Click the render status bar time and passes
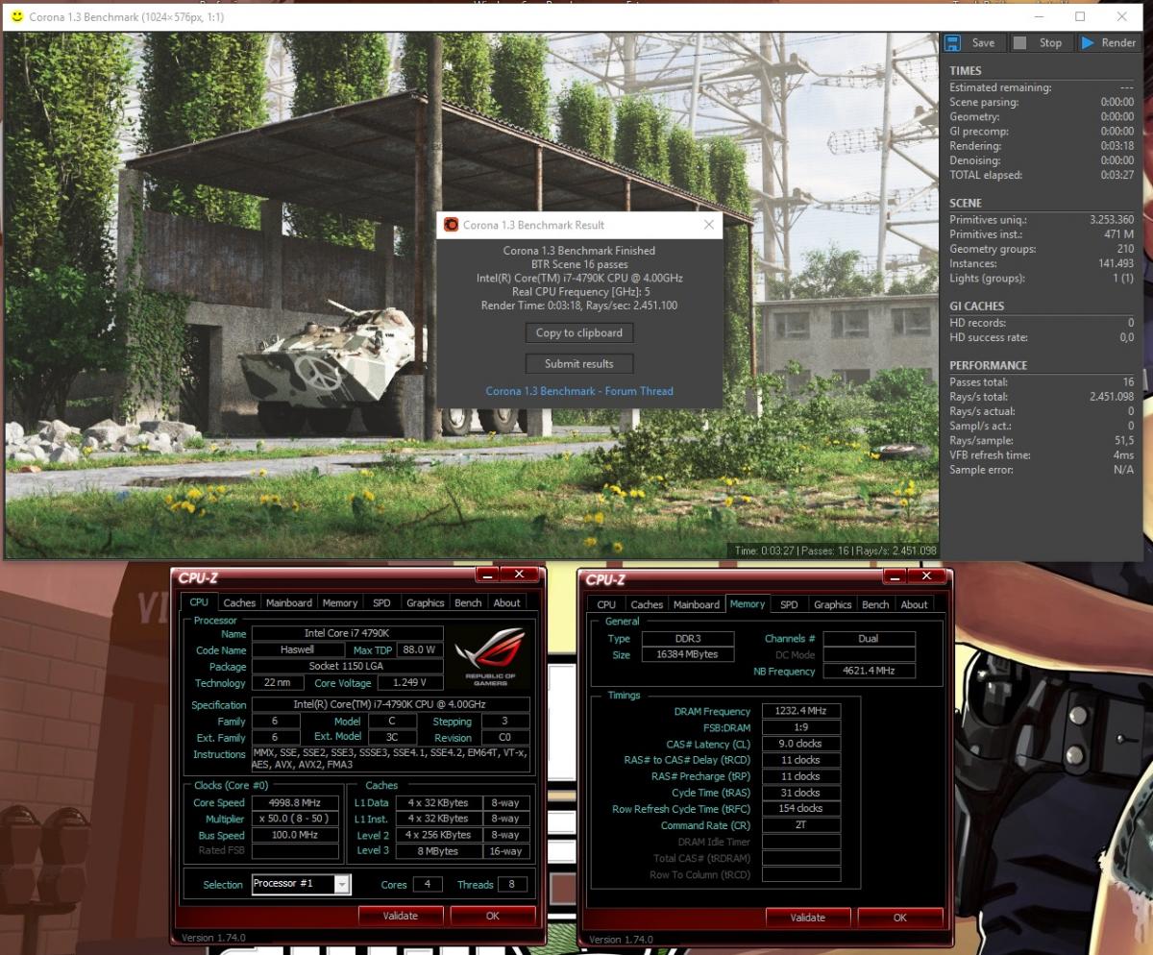Viewport: 1153px width, 955px height. coord(834,551)
